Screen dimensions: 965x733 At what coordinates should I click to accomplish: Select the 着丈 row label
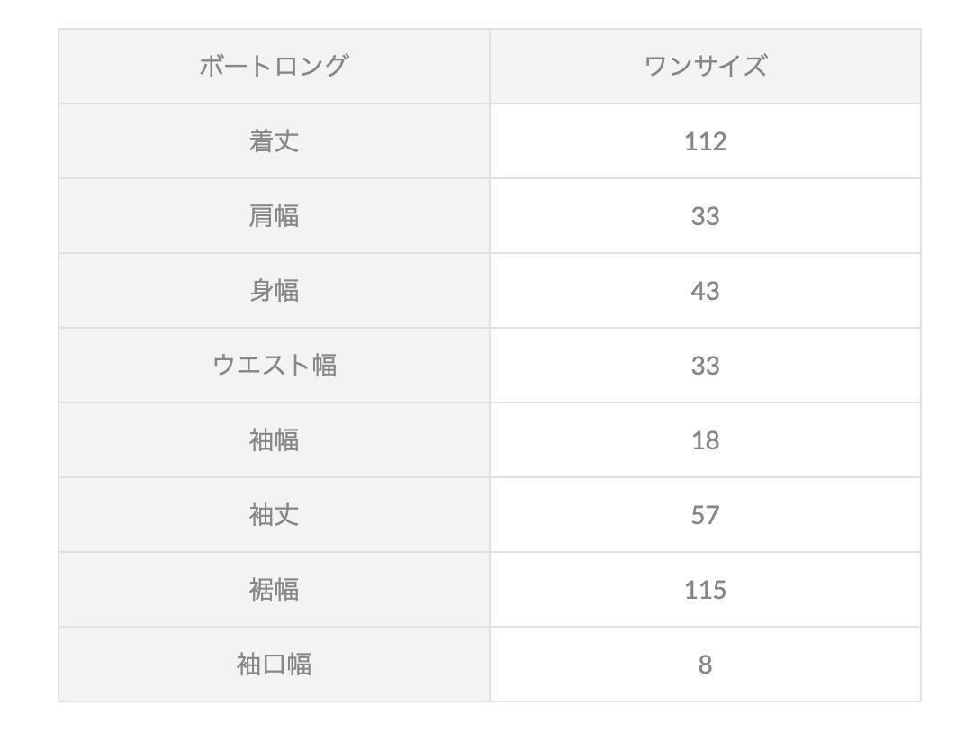[x=274, y=141]
